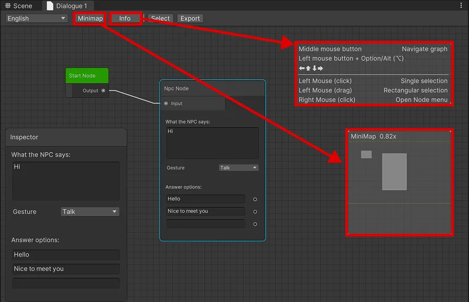Click the Export toolbar button
The height and width of the screenshot is (302, 469).
(x=190, y=18)
